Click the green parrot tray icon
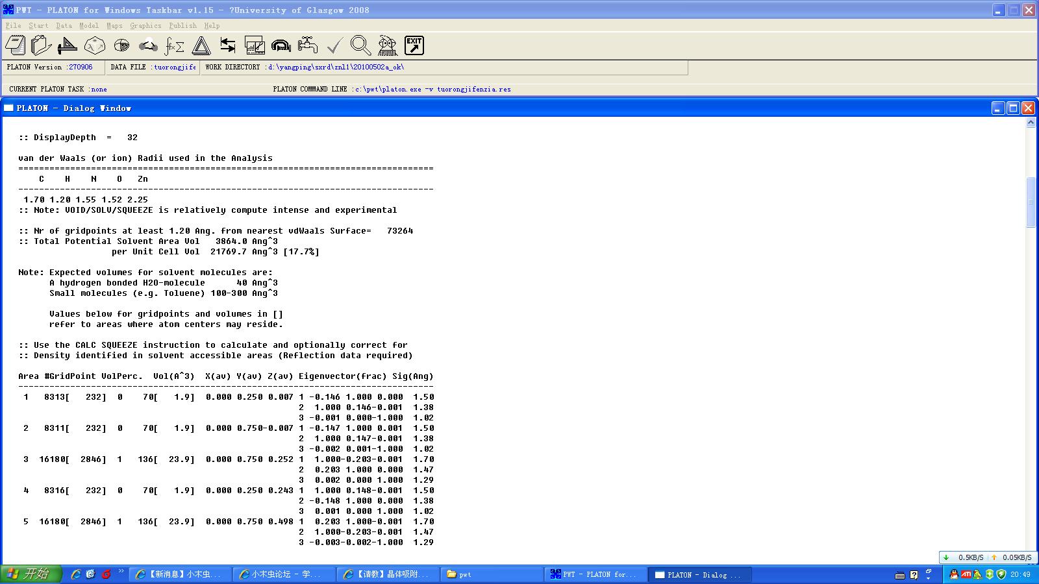This screenshot has height=584, width=1039. coord(977,574)
